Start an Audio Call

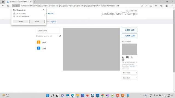(x=129, y=36)
